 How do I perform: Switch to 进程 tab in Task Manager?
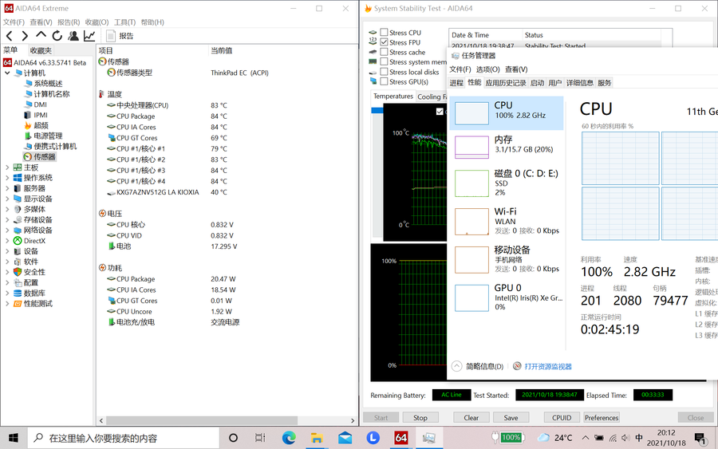click(x=456, y=82)
